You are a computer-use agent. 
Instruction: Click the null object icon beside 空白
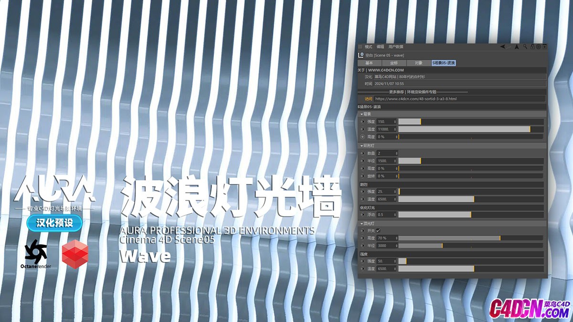coord(361,55)
